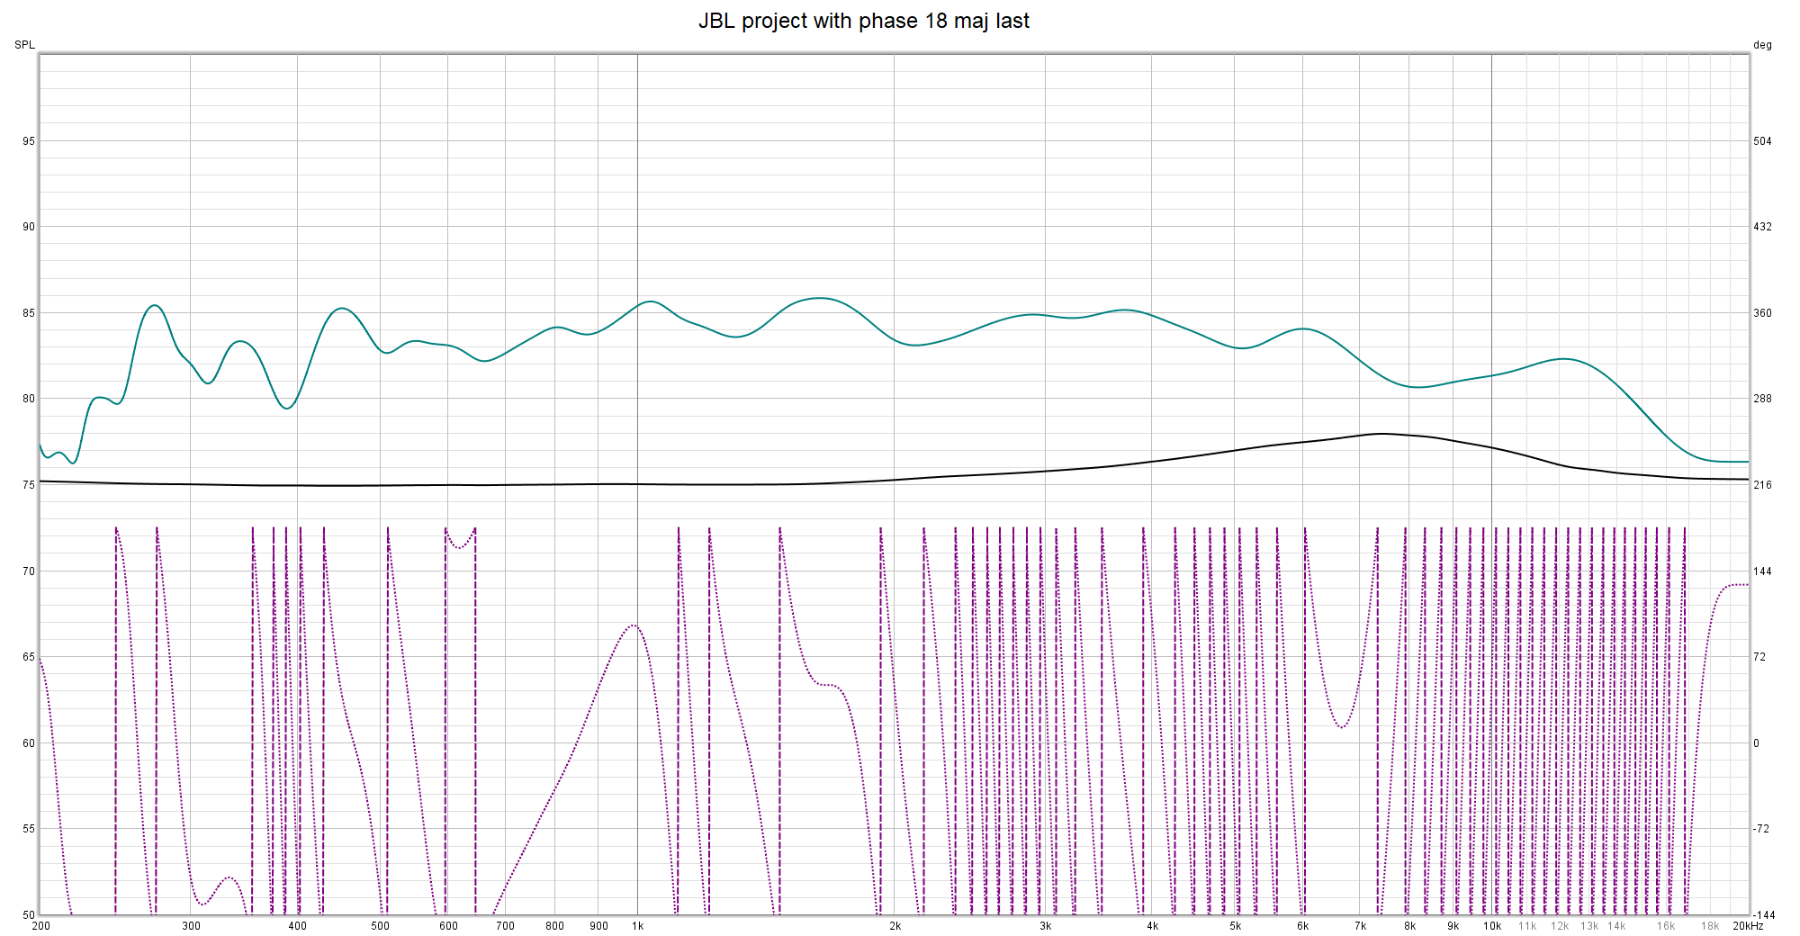Click the 700 frequency label
The width and height of the screenshot is (1800, 936).
click(x=505, y=926)
